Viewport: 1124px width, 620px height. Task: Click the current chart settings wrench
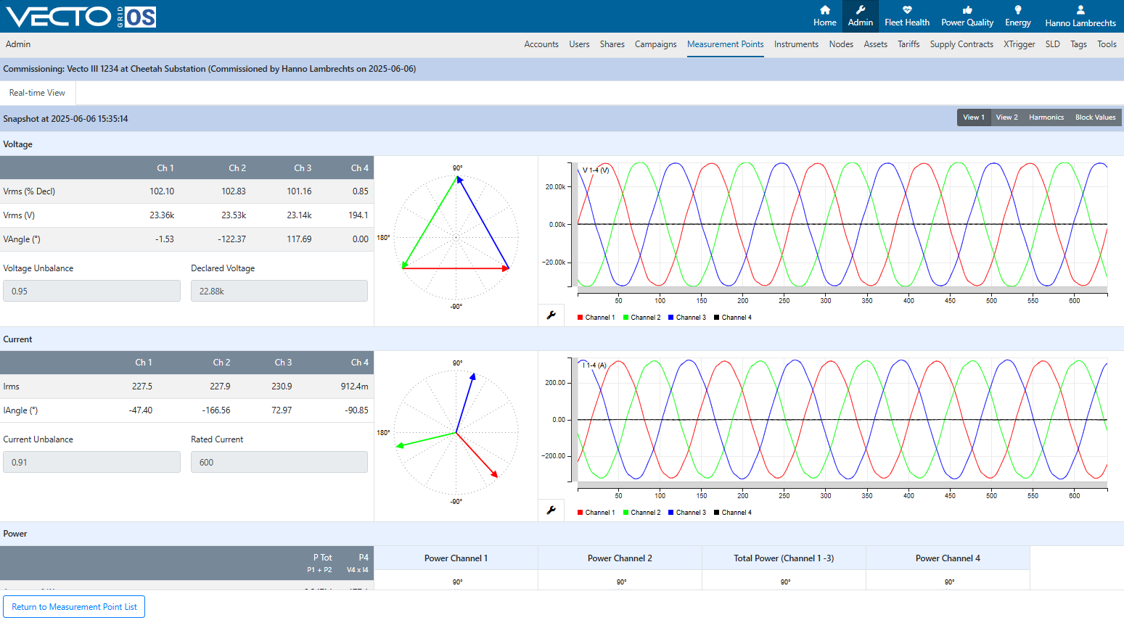[x=551, y=511]
